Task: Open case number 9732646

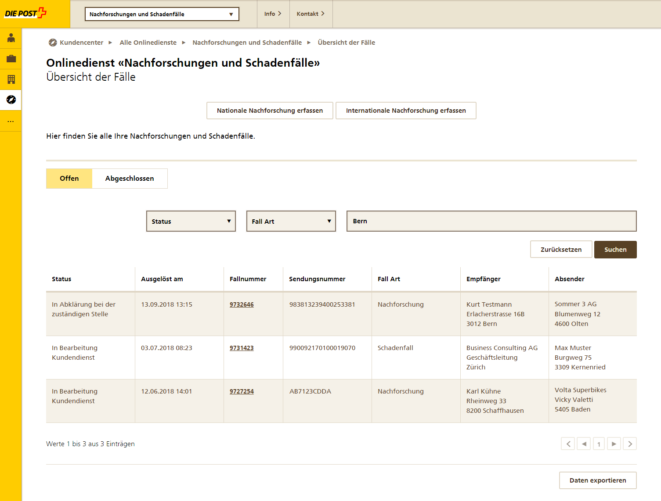Action: 242,304
